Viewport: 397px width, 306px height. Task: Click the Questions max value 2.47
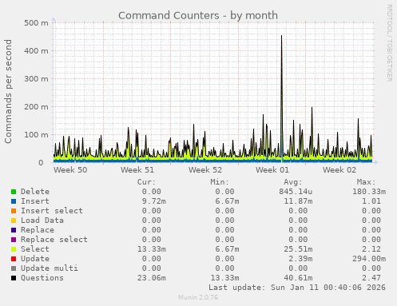point(371,278)
